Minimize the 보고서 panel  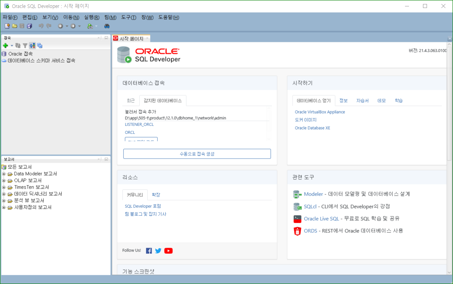tap(106, 159)
